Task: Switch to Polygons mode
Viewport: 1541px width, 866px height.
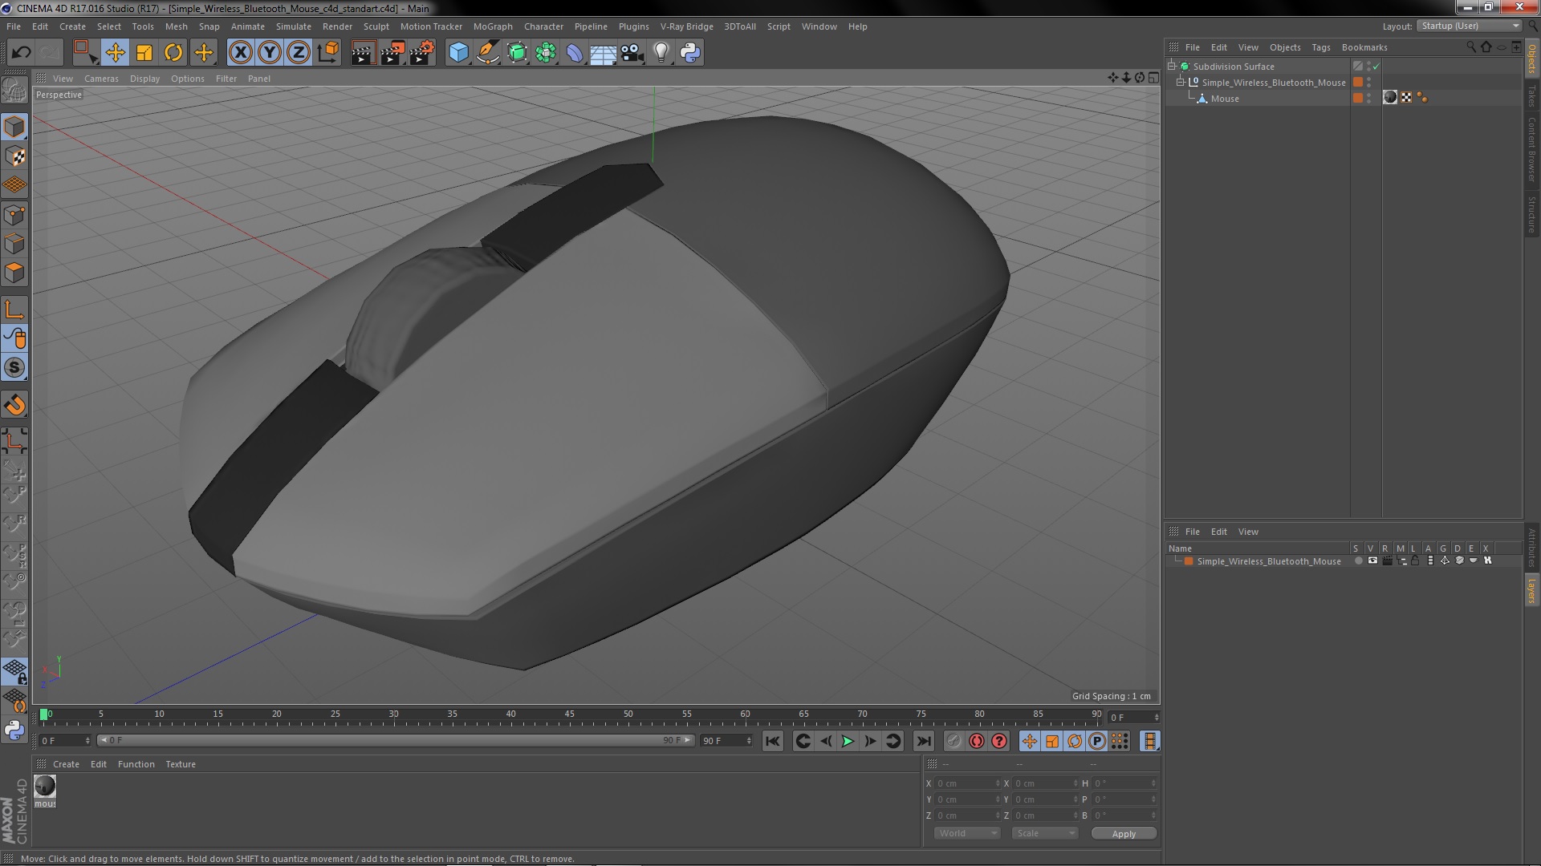Action: pyautogui.click(x=14, y=273)
